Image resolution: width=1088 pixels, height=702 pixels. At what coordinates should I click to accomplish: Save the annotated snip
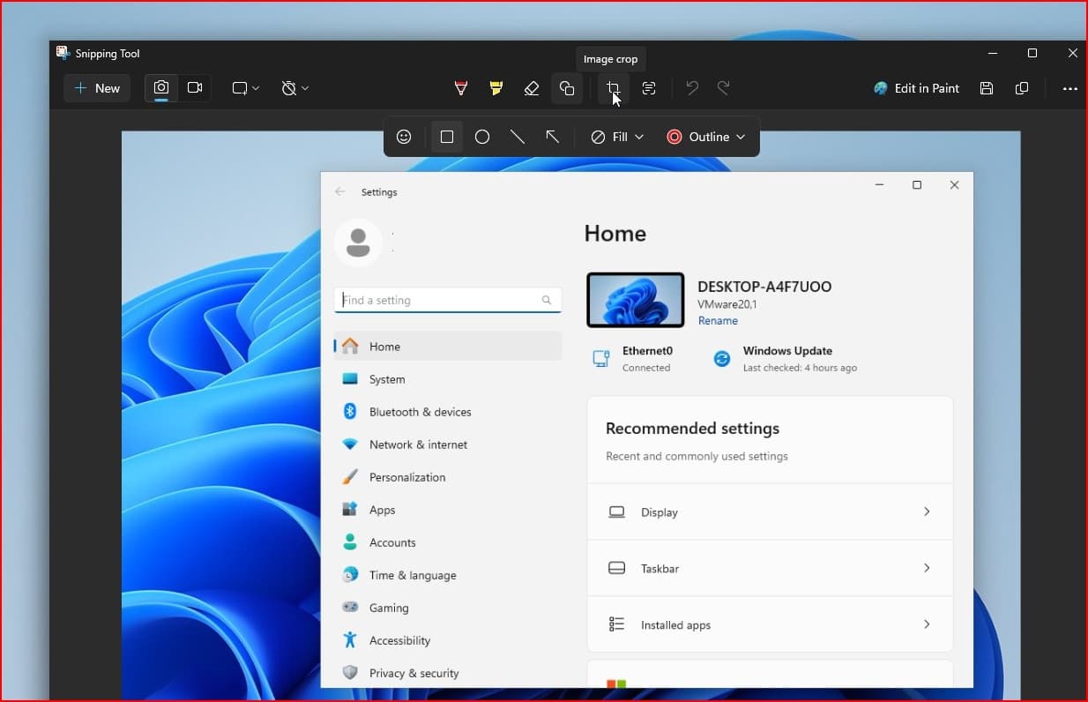(x=987, y=88)
